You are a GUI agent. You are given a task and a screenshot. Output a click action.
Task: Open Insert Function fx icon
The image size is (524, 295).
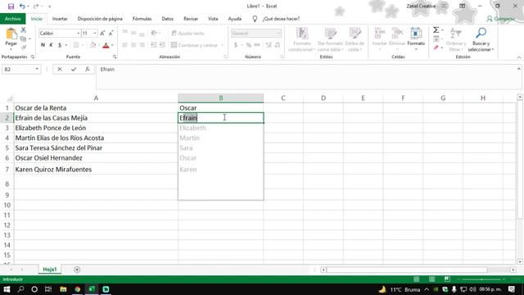pos(88,69)
